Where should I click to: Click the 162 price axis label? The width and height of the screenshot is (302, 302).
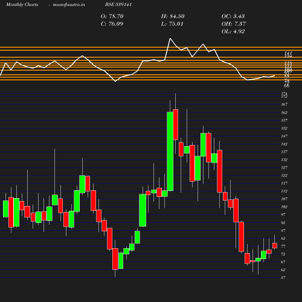(284, 112)
